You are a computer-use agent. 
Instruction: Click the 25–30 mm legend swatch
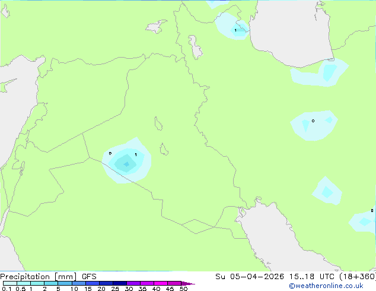pyautogui.click(x=120, y=283)
